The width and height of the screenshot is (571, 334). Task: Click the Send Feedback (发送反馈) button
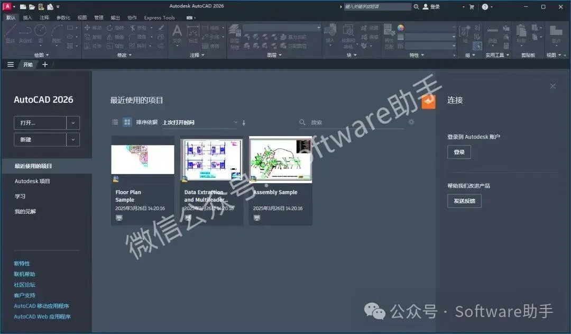464,201
